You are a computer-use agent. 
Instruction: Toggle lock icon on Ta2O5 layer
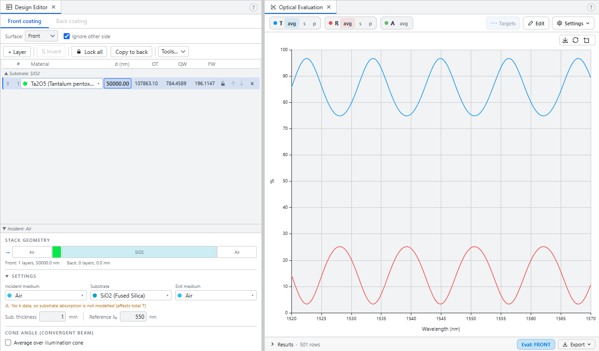coord(223,84)
